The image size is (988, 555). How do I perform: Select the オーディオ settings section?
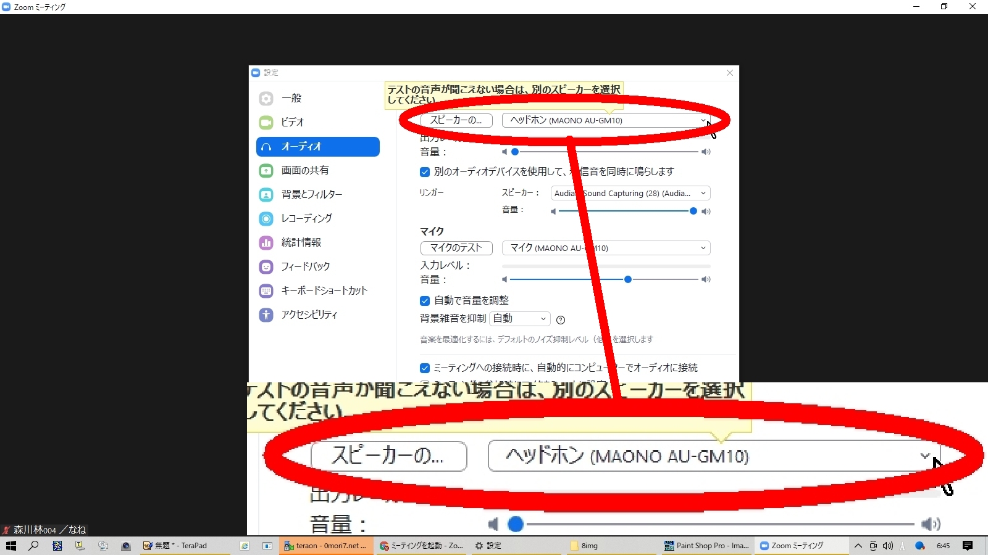[317, 146]
